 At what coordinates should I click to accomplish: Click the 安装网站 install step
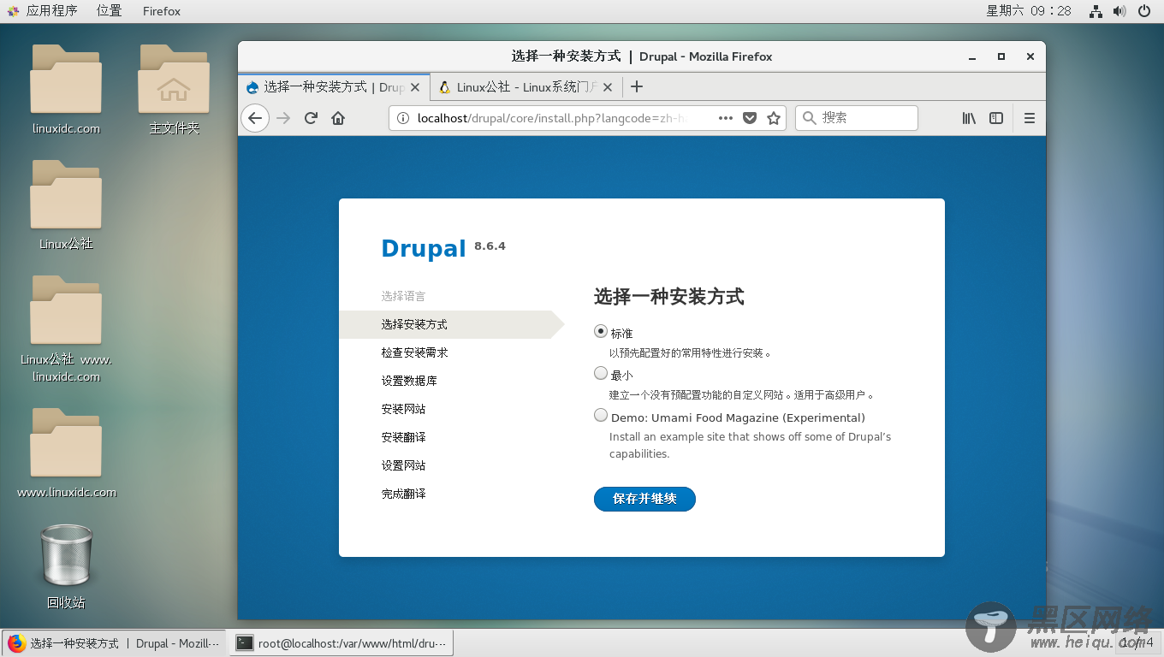pos(403,409)
